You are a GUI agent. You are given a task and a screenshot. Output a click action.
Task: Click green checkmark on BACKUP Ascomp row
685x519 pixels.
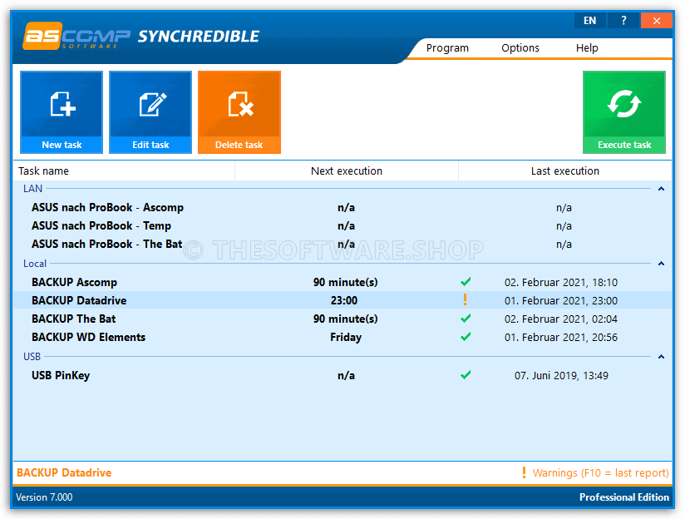click(x=466, y=282)
